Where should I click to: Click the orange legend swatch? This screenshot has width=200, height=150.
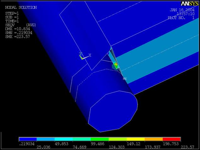154,139
